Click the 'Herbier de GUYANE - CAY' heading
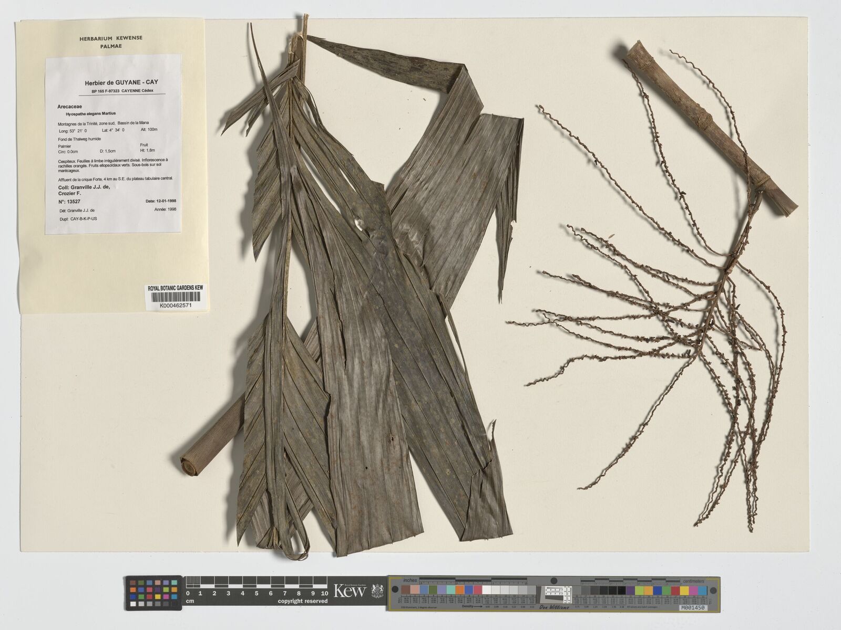 point(121,82)
